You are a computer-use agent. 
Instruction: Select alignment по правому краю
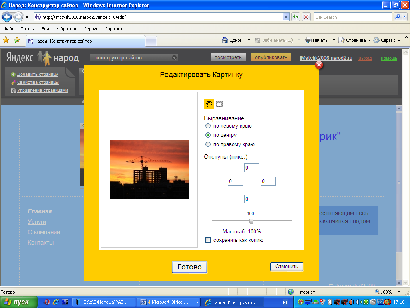click(x=208, y=144)
